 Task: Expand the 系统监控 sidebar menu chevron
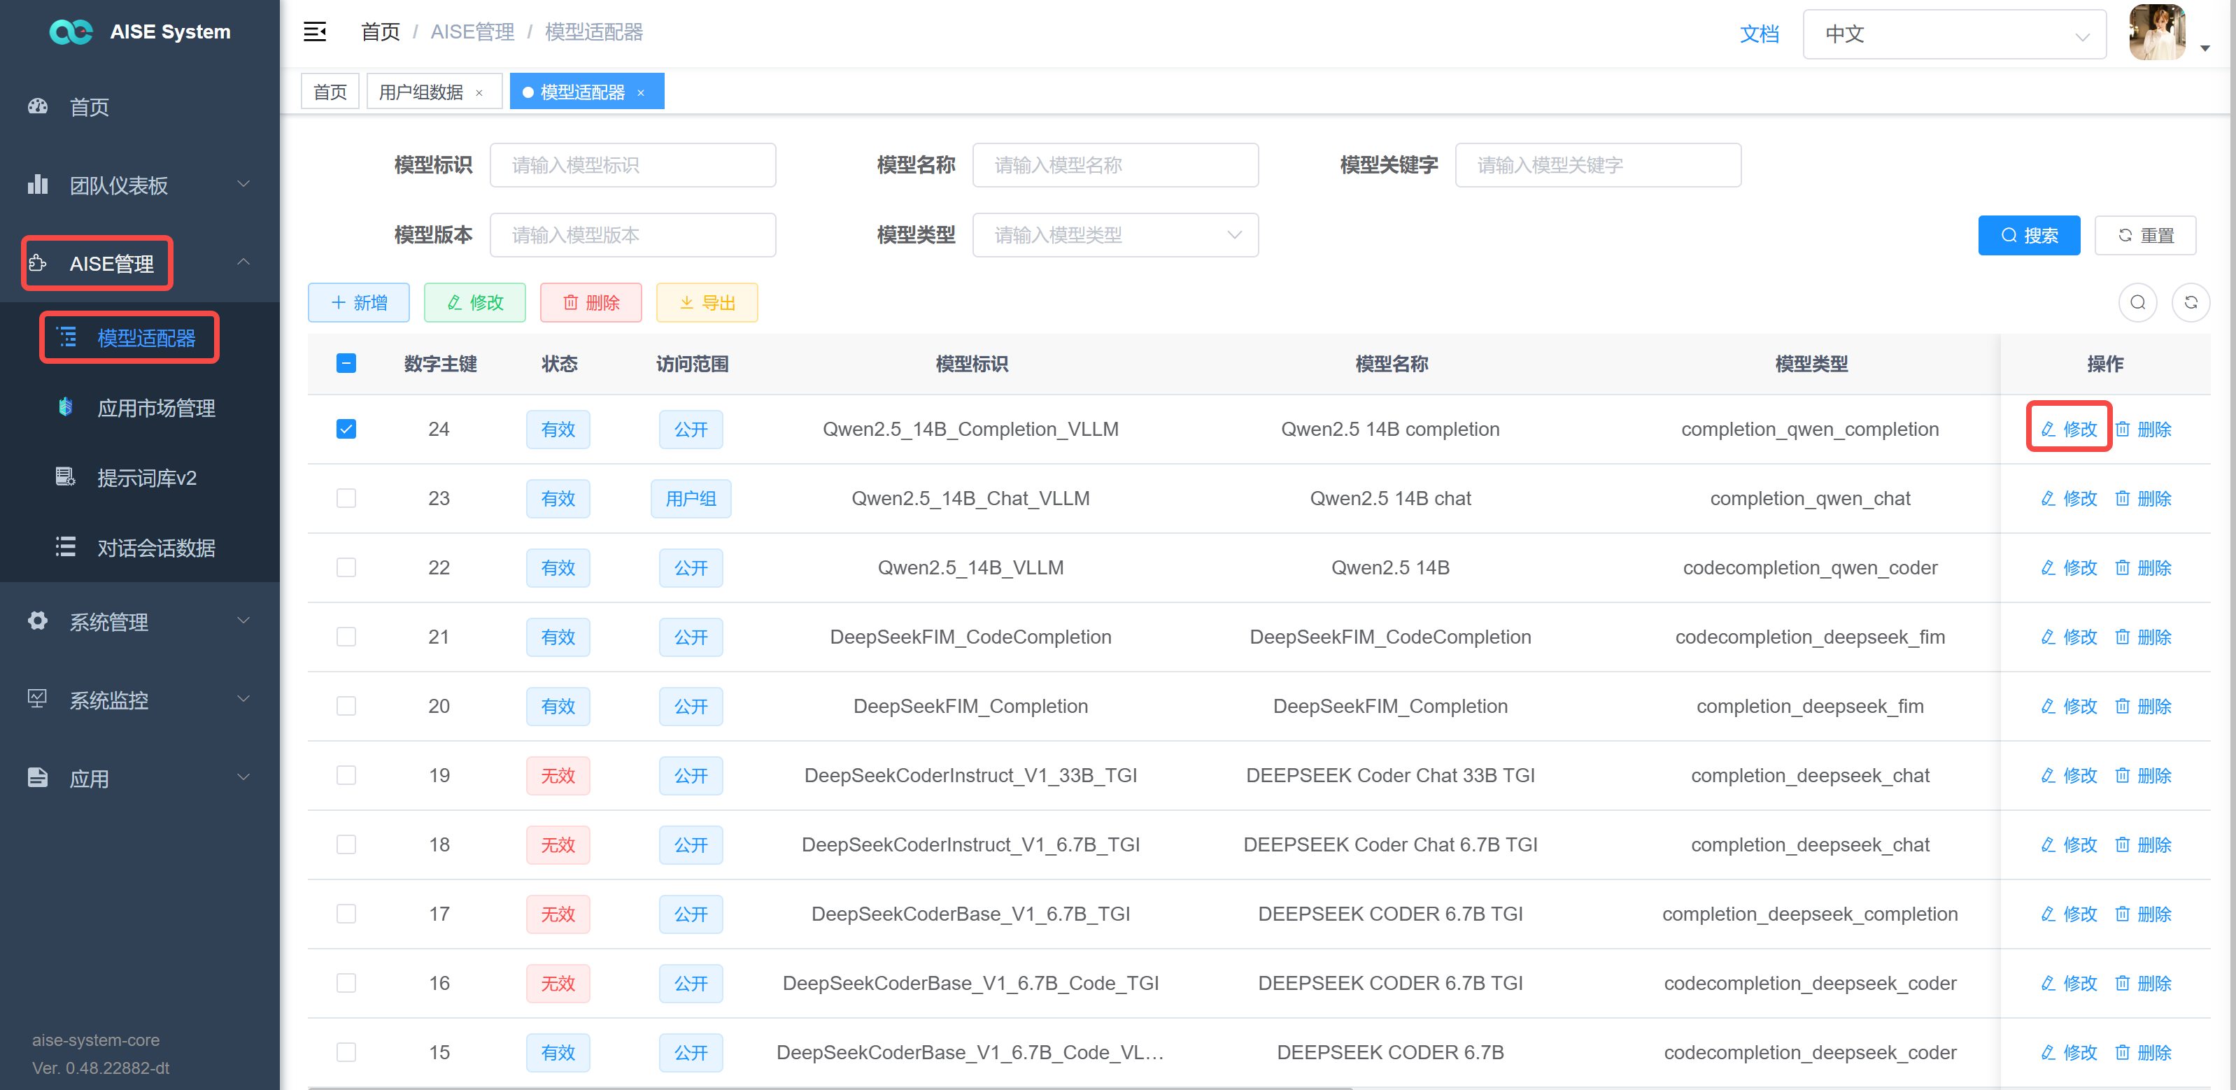(x=244, y=699)
